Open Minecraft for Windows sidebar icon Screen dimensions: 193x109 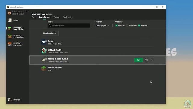10,36
